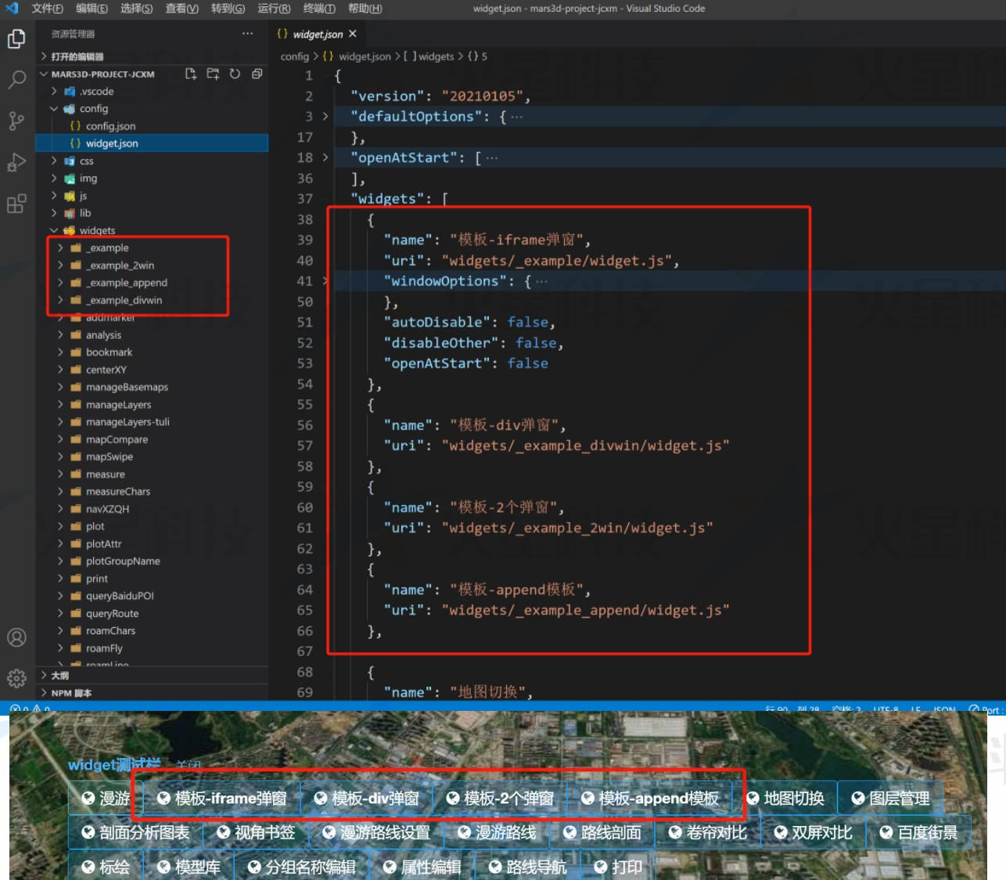Open the Search view in activity bar
The image size is (1006, 880).
(16, 80)
